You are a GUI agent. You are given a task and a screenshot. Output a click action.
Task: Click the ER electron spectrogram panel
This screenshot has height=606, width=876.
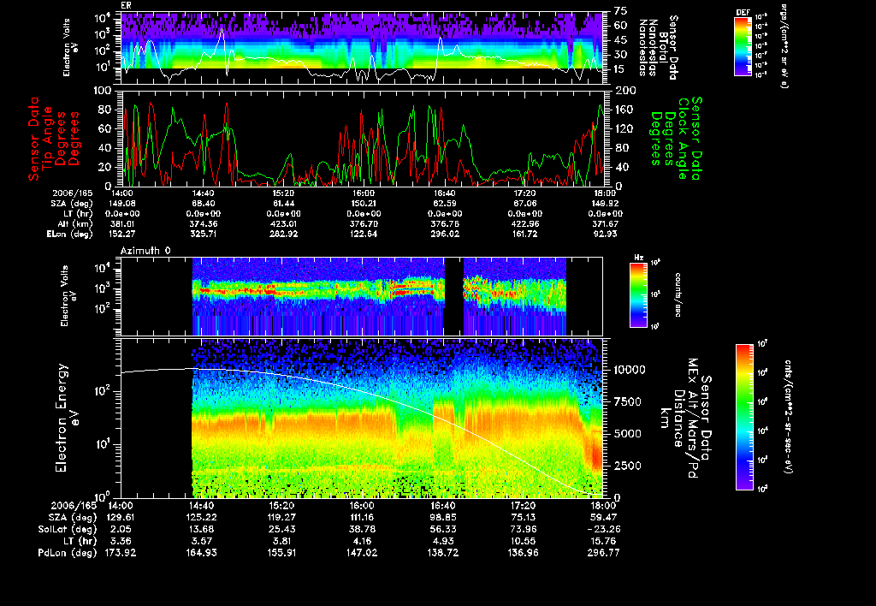pyautogui.click(x=362, y=48)
